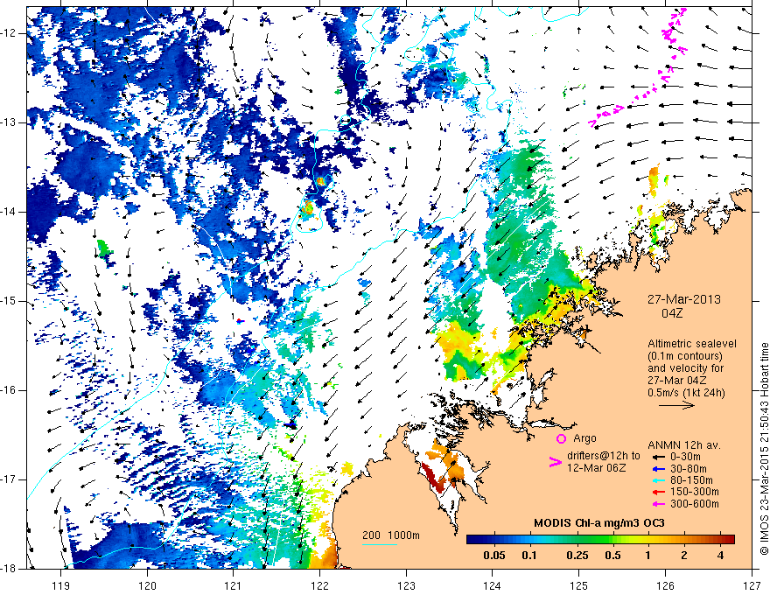The width and height of the screenshot is (770, 595).
Task: Click the latitude '-15' axis label
Action: point(8,301)
